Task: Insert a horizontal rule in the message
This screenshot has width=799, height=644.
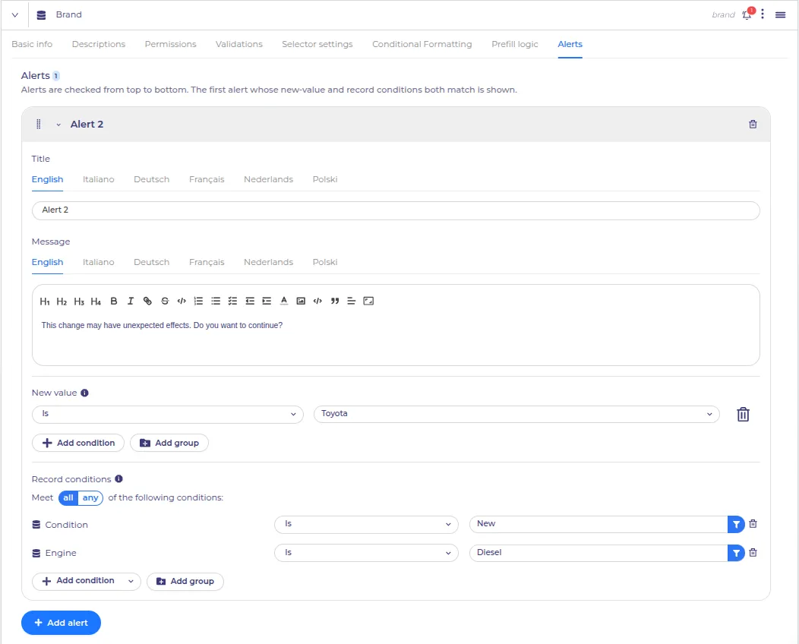Action: 351,301
